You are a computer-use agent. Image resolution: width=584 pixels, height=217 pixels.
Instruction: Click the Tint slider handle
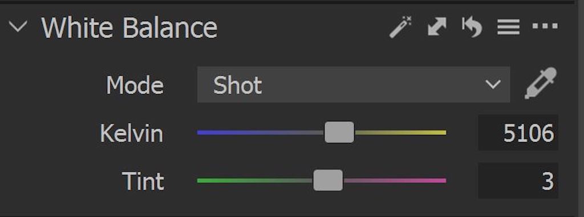(x=328, y=180)
